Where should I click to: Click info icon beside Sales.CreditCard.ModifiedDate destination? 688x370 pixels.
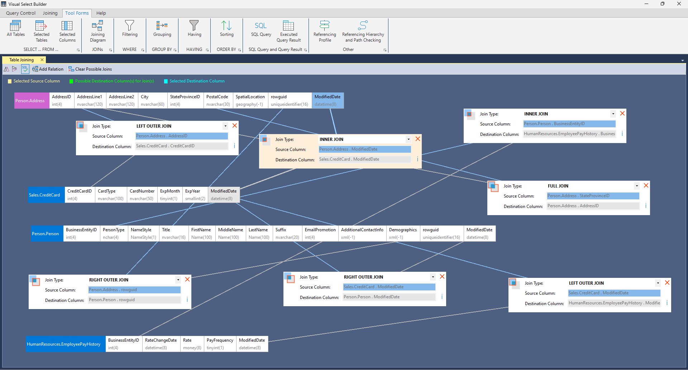(417, 159)
